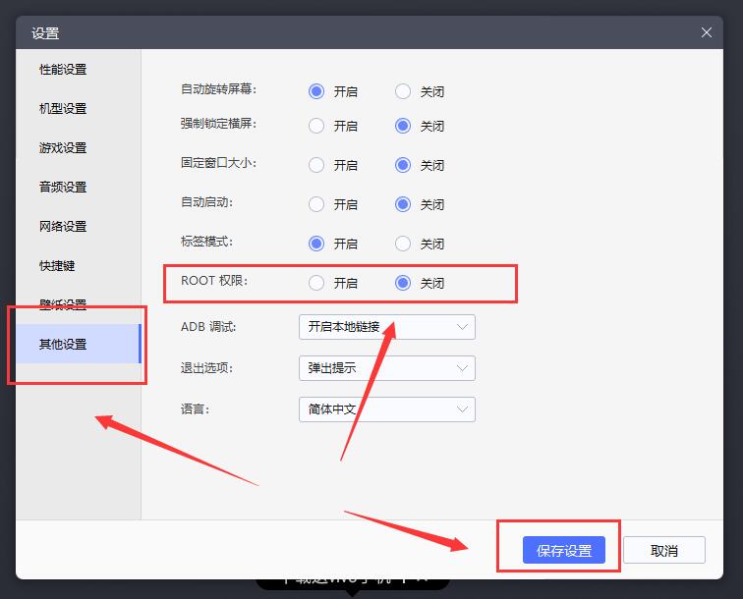Expand the ADB 调试 dropdown

386,327
